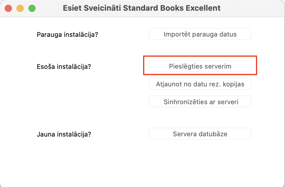Synchronize with the server
Screen dimensions: 285x187
point(200,102)
